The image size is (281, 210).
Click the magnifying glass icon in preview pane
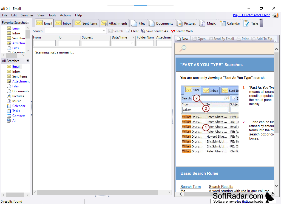[x=183, y=48]
